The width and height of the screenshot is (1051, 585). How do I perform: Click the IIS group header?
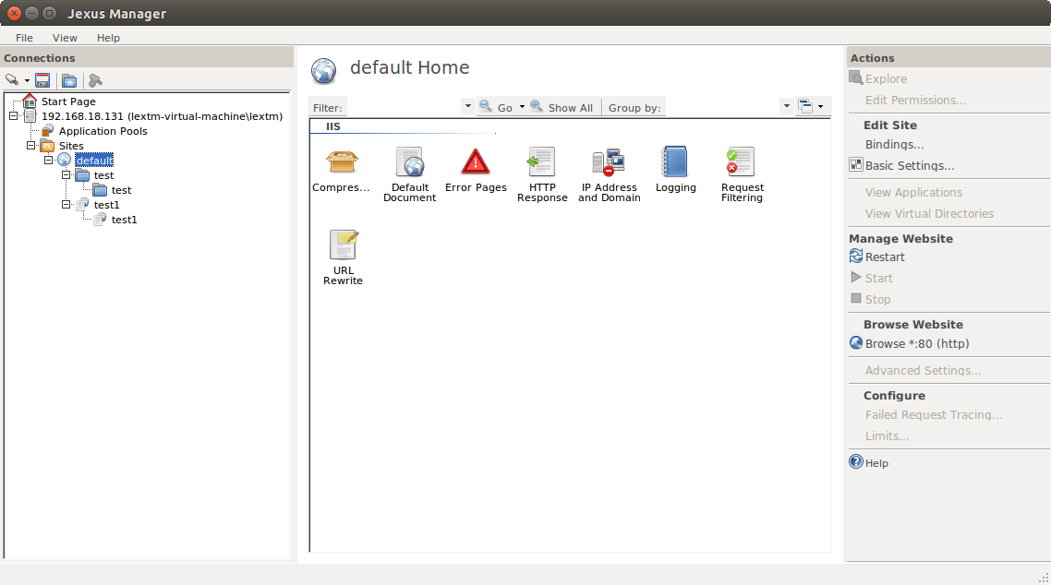(x=333, y=126)
